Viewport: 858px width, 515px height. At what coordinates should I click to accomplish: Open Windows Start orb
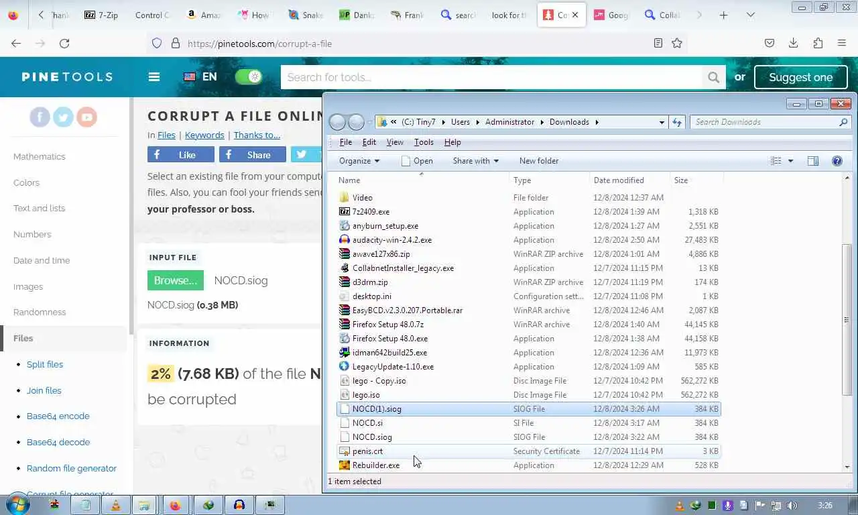(x=19, y=504)
